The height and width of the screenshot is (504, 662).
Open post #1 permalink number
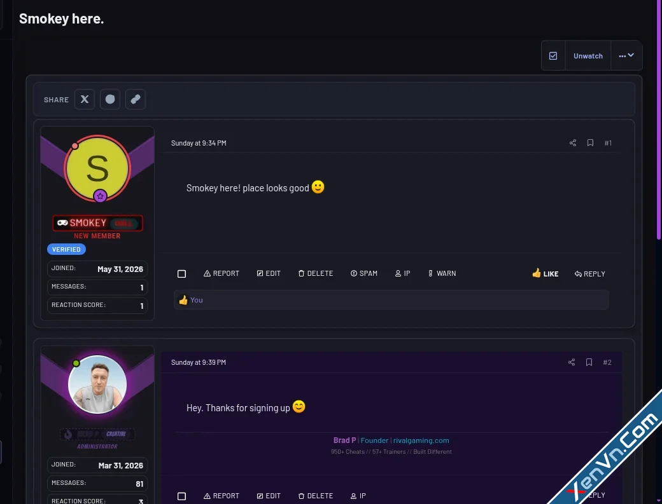608,143
